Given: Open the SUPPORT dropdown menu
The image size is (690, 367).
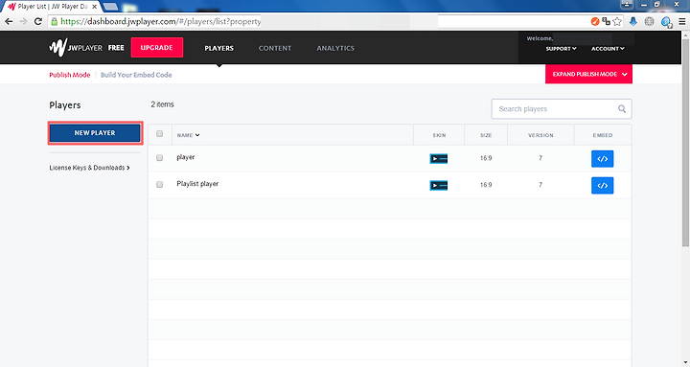Looking at the screenshot, I should coord(561,49).
